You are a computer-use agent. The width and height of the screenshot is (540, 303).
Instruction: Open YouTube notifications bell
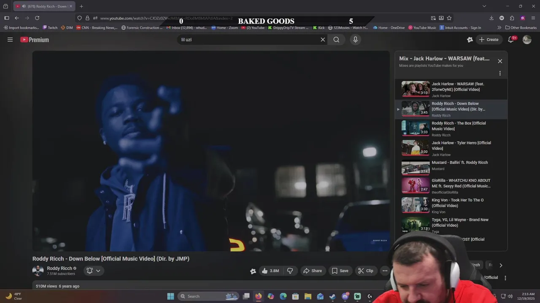click(511, 40)
